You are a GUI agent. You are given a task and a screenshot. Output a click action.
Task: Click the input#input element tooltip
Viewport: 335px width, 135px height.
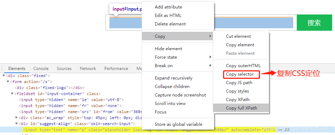pos(126,9)
